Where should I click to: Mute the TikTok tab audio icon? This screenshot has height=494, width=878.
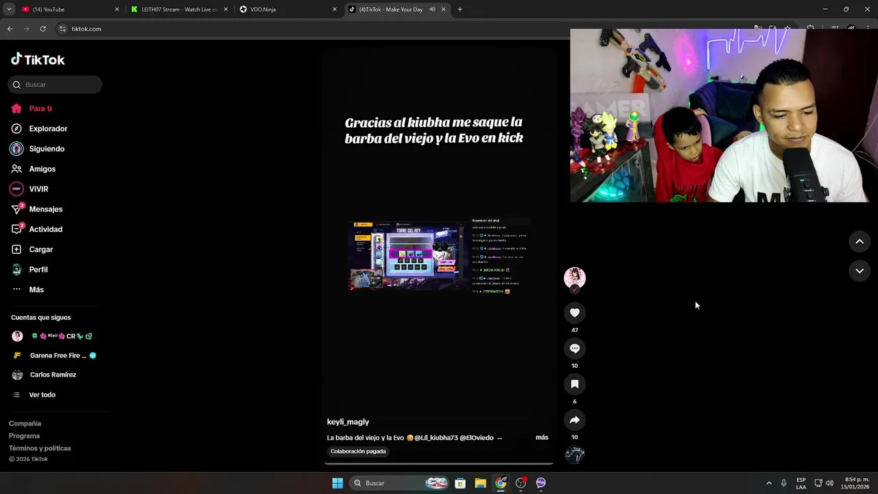(432, 10)
